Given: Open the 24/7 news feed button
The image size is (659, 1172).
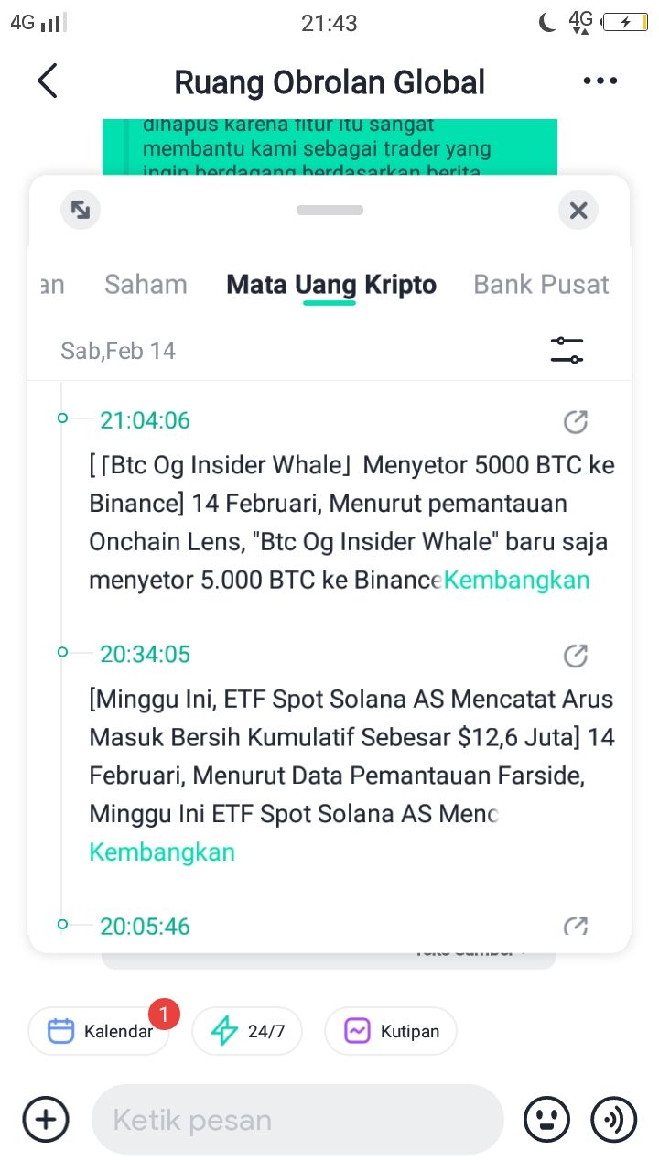Looking at the screenshot, I should coord(247,1031).
